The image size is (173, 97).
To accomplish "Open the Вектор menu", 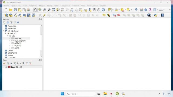I will pyautogui.click(x=50, y=6).
